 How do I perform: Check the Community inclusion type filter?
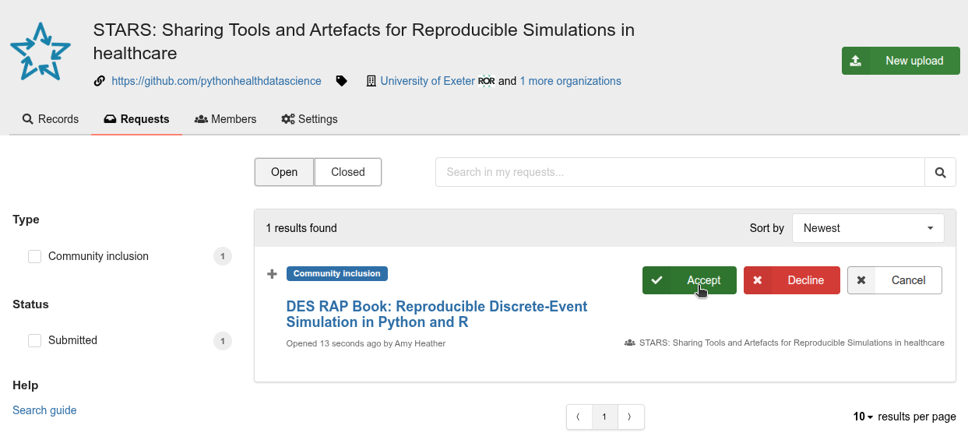[x=35, y=256]
